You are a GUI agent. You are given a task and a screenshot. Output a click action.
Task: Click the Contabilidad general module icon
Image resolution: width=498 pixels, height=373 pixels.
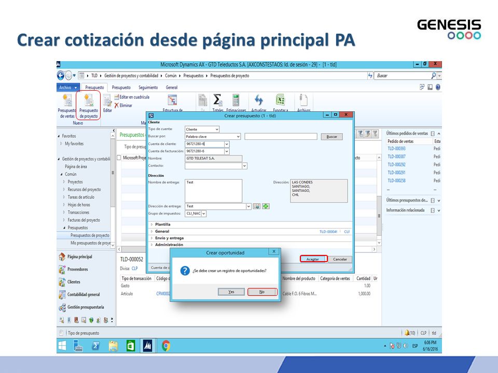point(62,295)
